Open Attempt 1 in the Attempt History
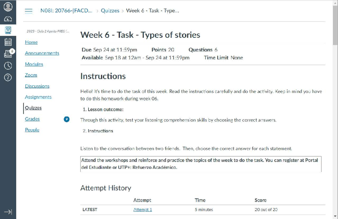 pos(142,209)
